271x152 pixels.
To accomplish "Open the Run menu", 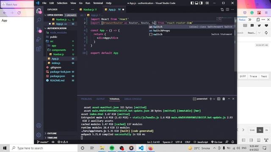I will click(88, 3).
